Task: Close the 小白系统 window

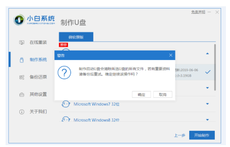Action: (x=217, y=12)
